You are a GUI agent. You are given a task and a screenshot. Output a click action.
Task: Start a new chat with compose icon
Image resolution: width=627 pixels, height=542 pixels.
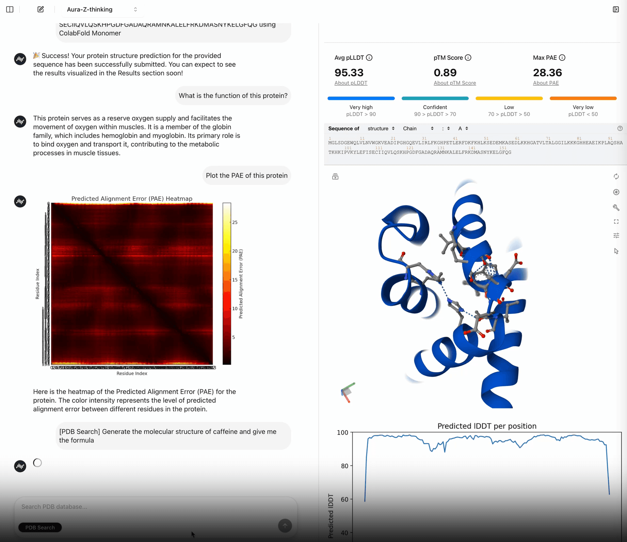pos(40,9)
